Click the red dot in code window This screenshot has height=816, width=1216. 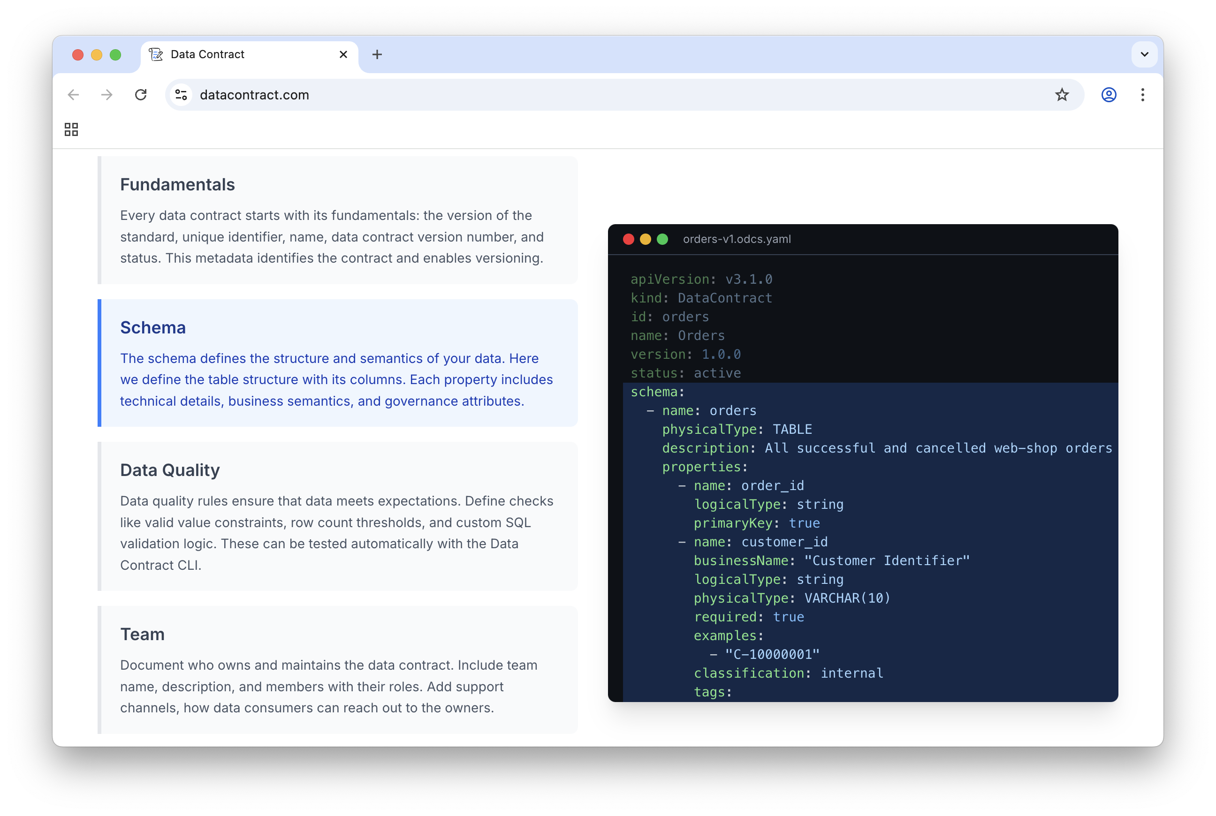(628, 239)
